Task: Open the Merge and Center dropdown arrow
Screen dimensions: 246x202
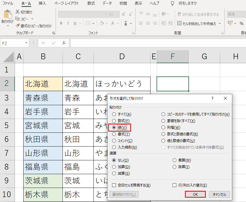Action: (x=220, y=24)
